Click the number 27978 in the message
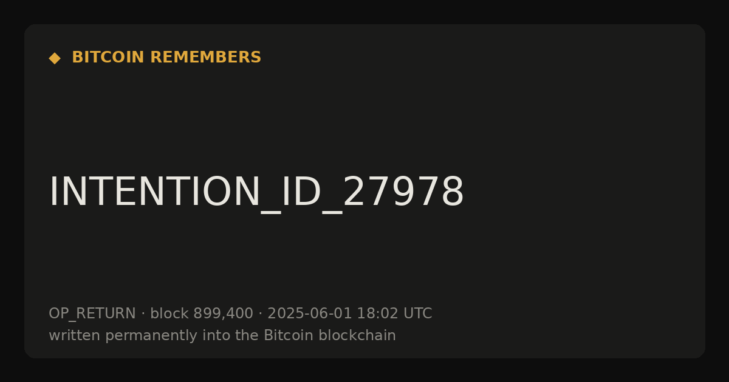The width and height of the screenshot is (729, 382). [403, 193]
